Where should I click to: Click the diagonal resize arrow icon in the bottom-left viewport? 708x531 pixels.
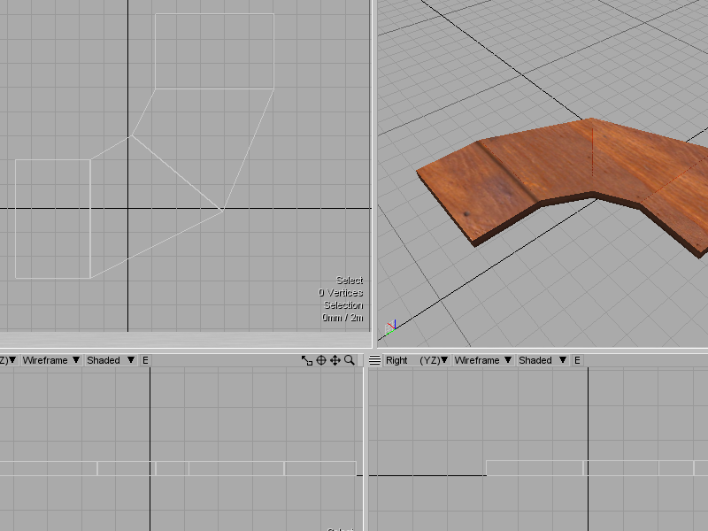(307, 360)
